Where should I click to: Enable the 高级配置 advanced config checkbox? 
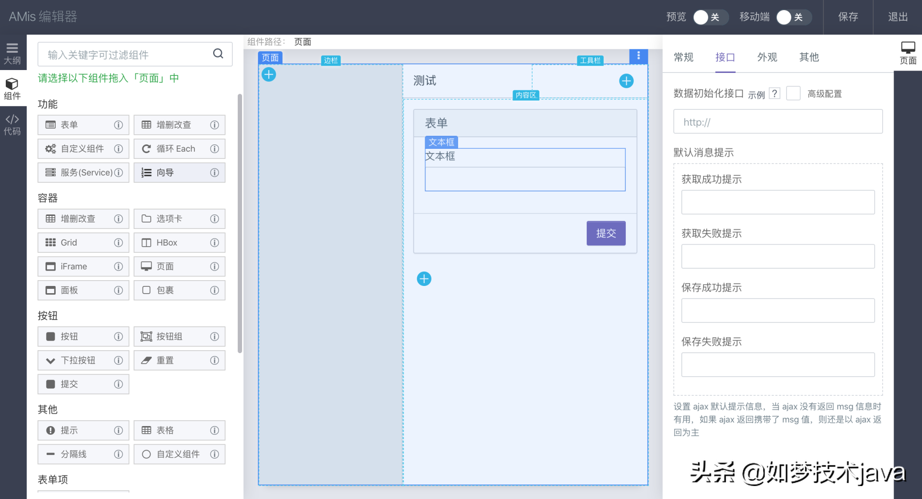pyautogui.click(x=793, y=94)
